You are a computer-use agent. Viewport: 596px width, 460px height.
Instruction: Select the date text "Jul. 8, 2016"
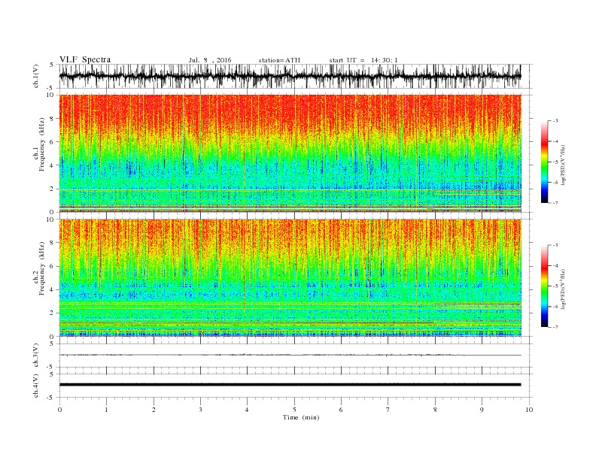click(x=210, y=60)
